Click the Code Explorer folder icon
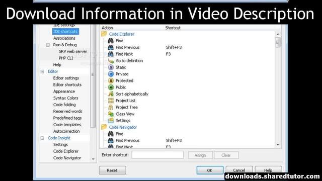The image size is (322, 181). pyautogui.click(x=104, y=34)
